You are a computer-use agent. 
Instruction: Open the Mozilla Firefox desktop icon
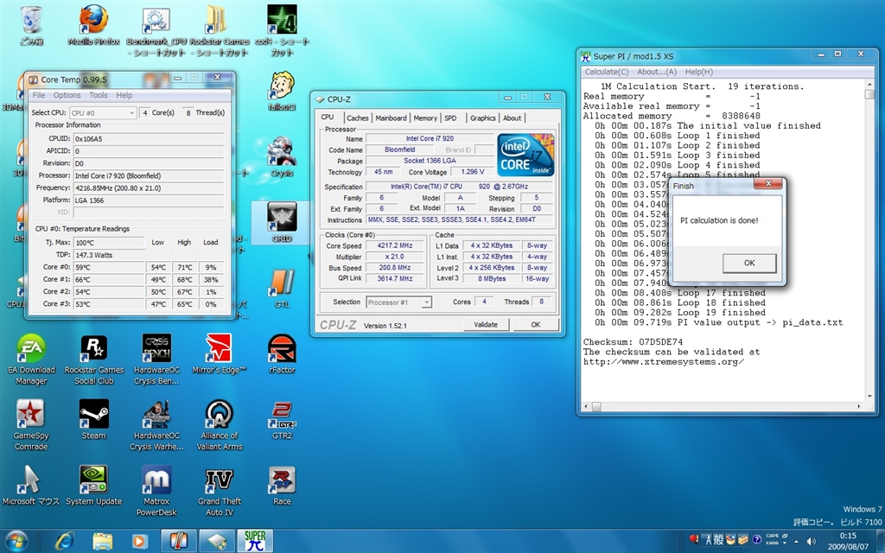click(x=93, y=21)
